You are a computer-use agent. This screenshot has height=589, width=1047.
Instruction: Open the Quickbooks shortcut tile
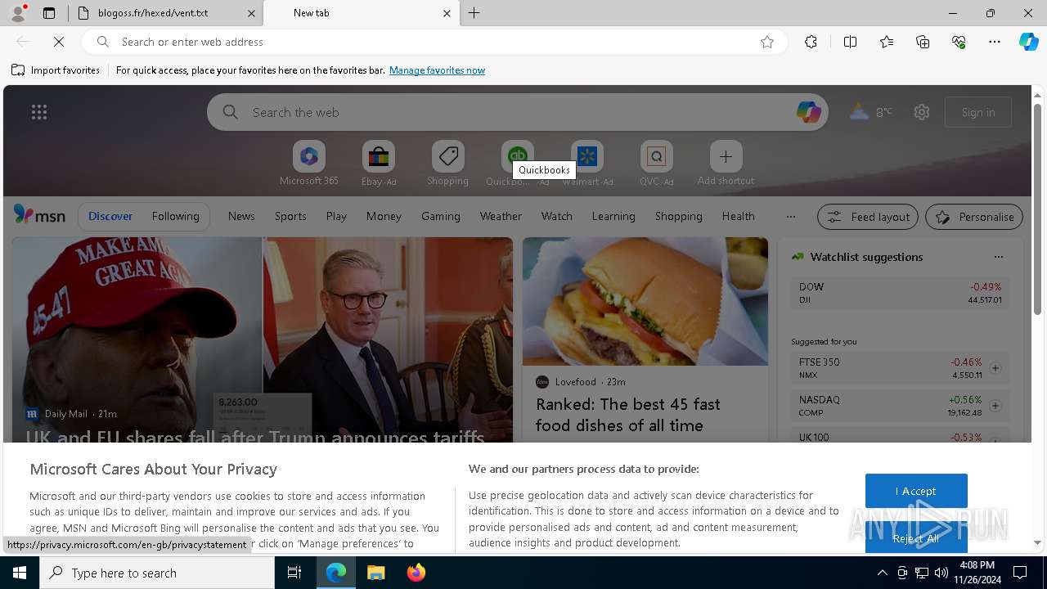517,155
